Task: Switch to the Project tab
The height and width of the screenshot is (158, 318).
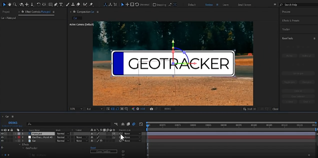Action: pyautogui.click(x=6, y=12)
